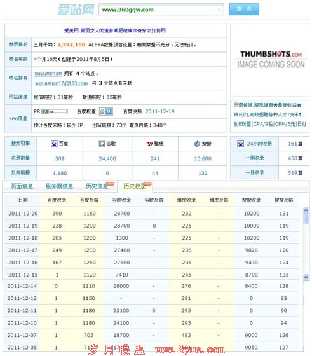The height and width of the screenshot is (356, 312).
Task: Open Sogou backlinks count 132
Action: tap(203, 173)
